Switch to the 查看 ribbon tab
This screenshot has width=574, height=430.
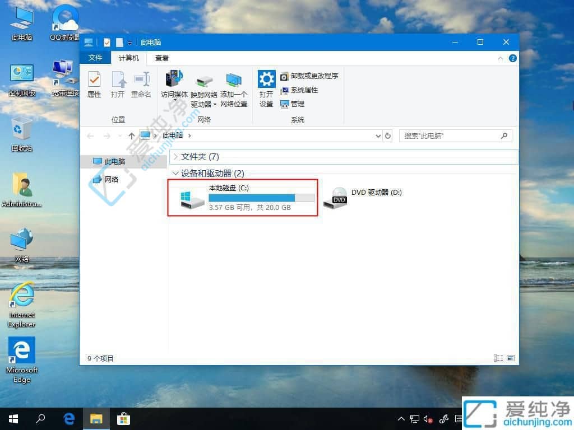[161, 58]
